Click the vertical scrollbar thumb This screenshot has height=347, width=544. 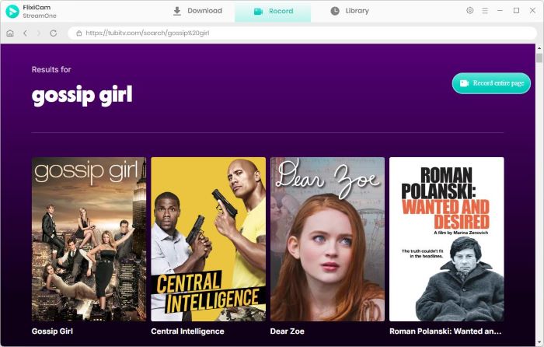(x=539, y=58)
